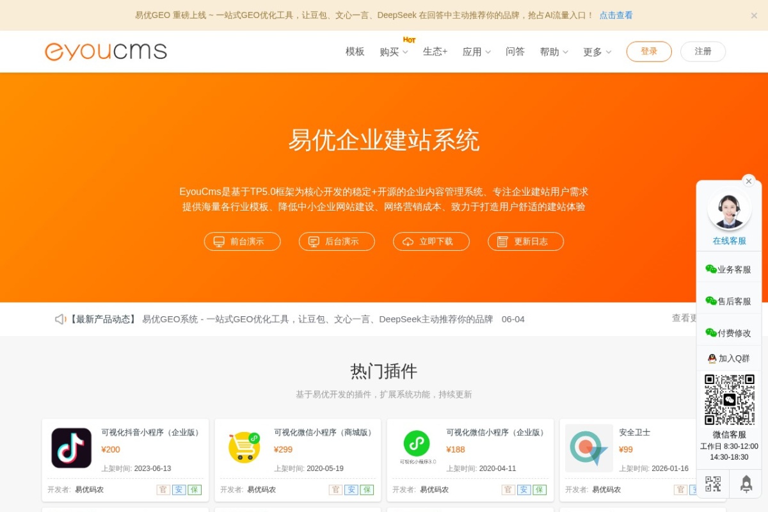This screenshot has width=768, height=512.
Task: Click 官 badge on 微信企业版 card
Action: pyautogui.click(x=508, y=490)
